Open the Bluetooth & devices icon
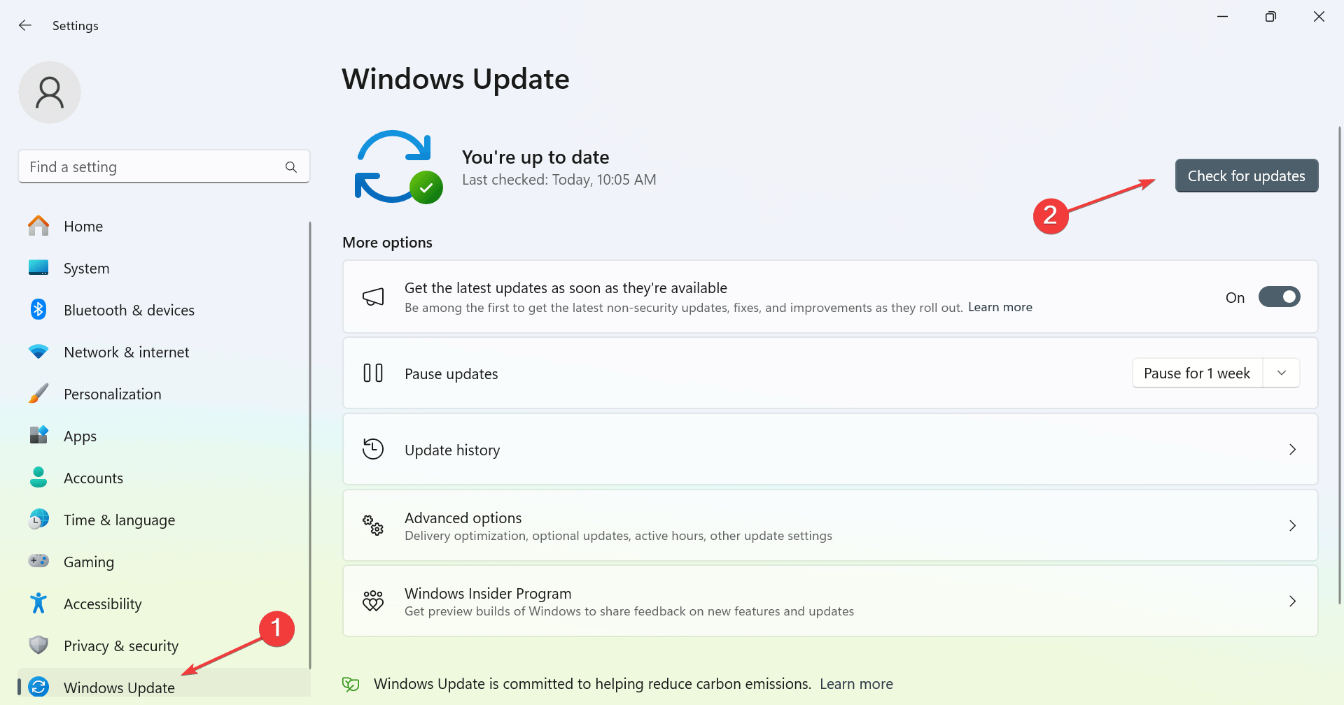The height and width of the screenshot is (705, 1344). 38,310
